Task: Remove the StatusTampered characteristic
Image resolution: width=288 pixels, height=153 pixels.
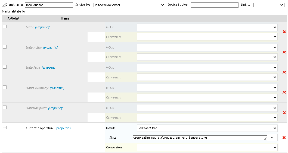Action: coord(284,113)
